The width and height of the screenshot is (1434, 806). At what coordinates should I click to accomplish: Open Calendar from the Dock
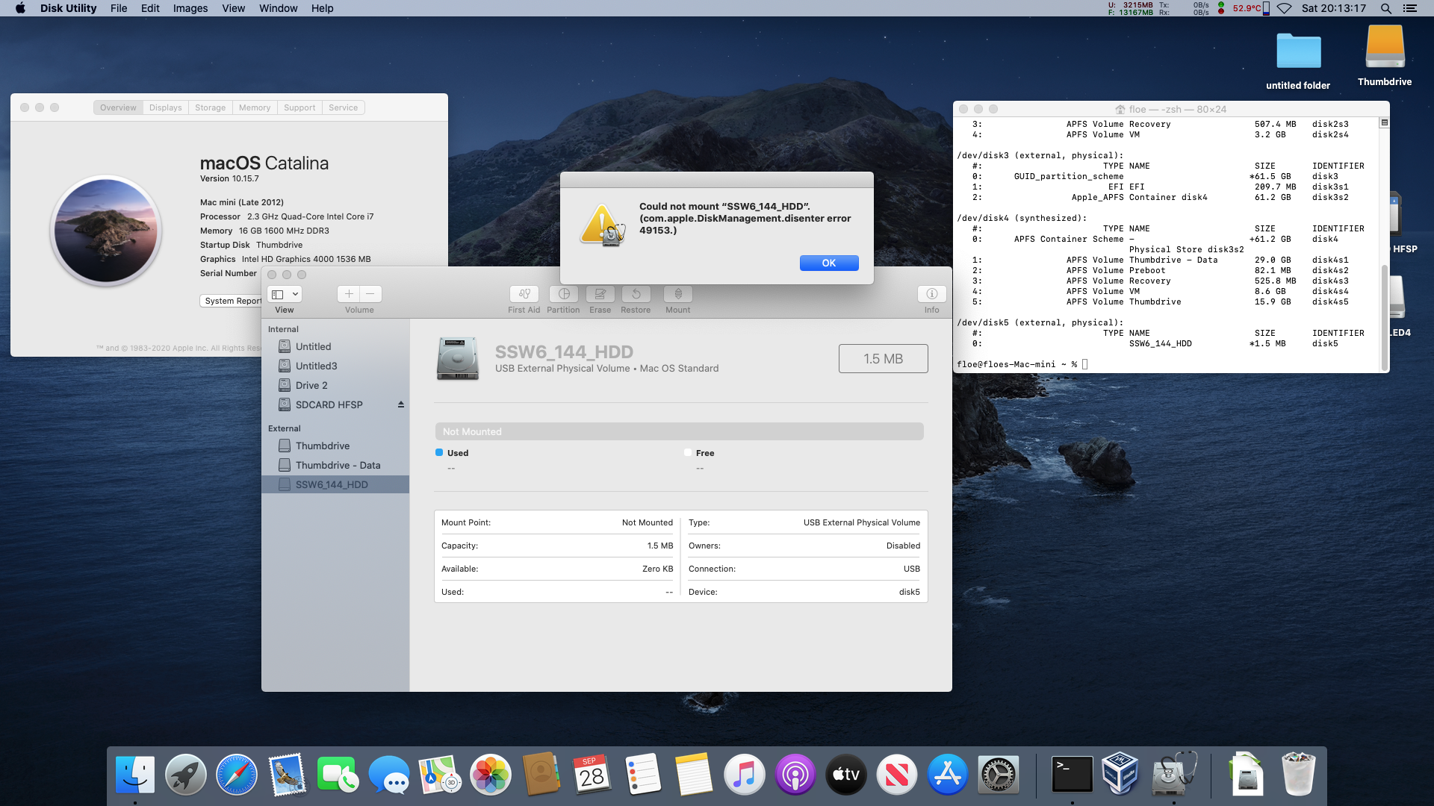click(x=592, y=775)
